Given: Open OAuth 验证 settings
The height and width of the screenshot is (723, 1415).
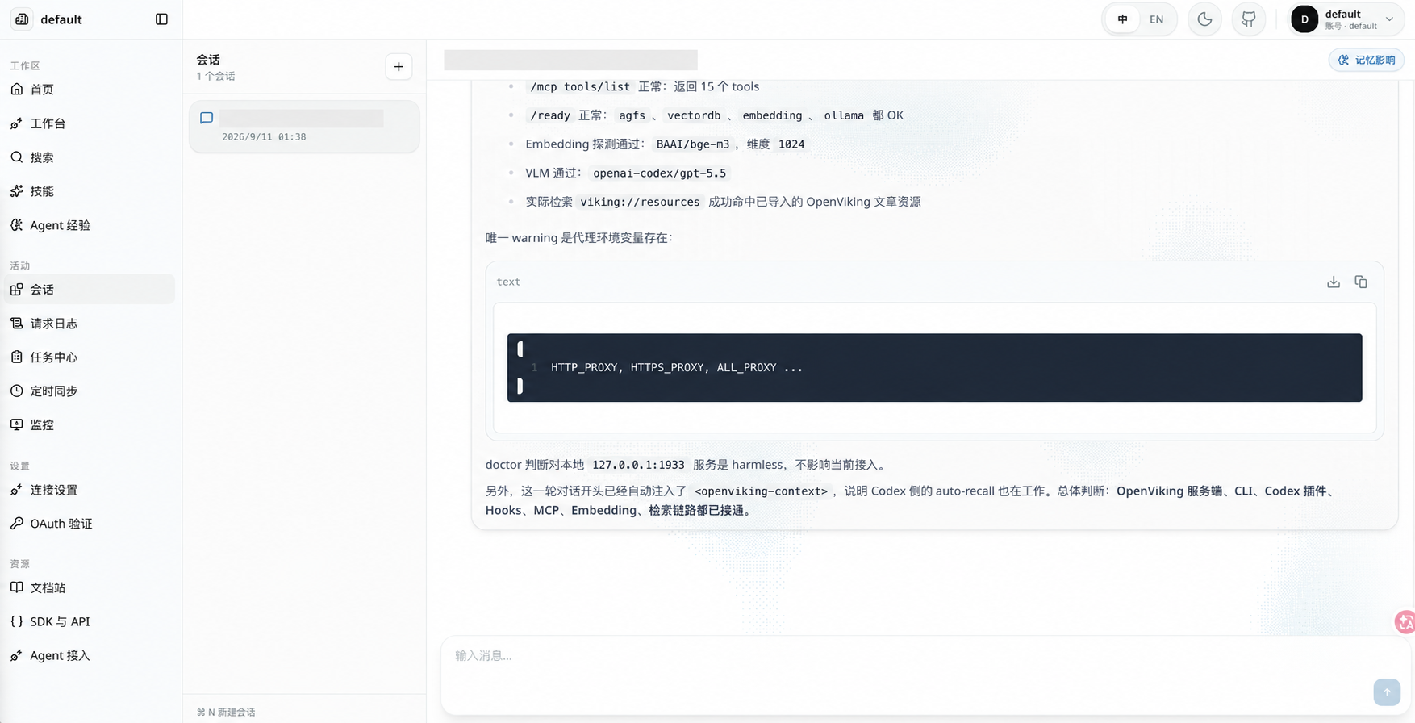Looking at the screenshot, I should click(x=89, y=524).
